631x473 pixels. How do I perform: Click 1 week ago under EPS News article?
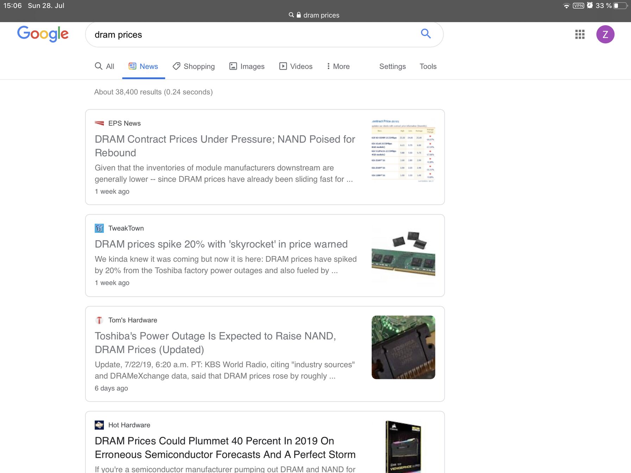pos(112,191)
